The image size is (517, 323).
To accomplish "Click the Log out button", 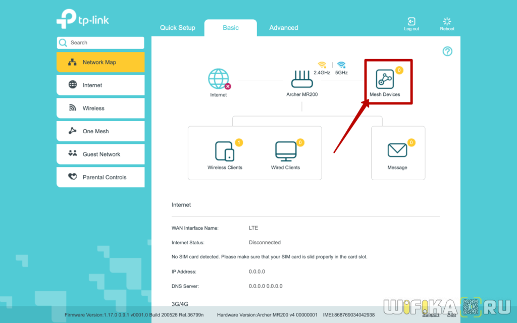I will tap(411, 24).
